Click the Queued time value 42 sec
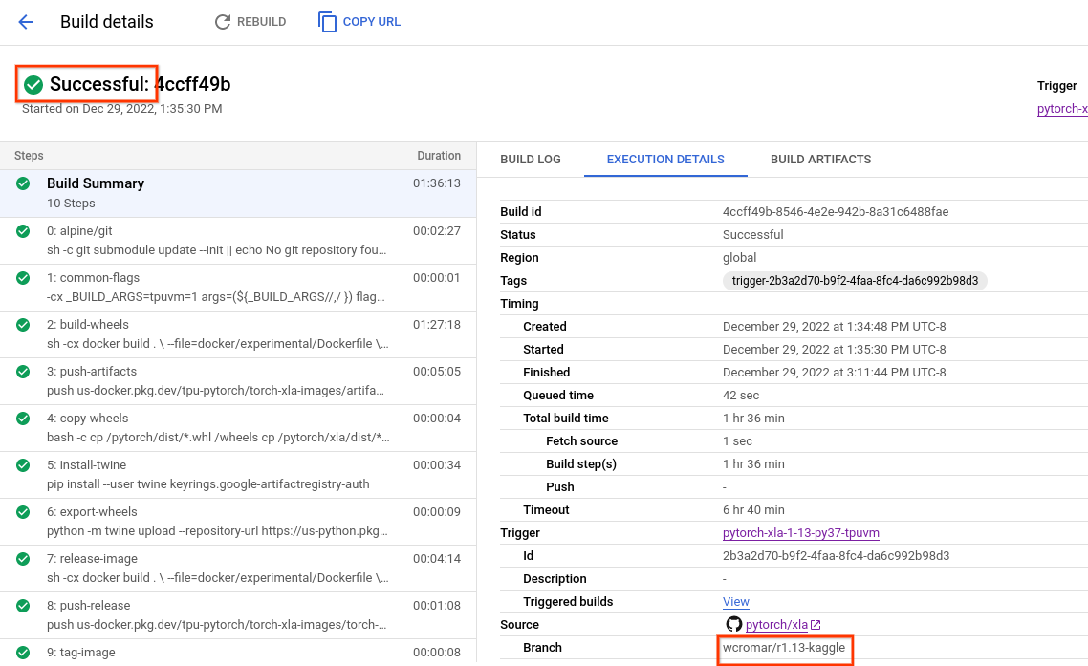 pos(741,396)
